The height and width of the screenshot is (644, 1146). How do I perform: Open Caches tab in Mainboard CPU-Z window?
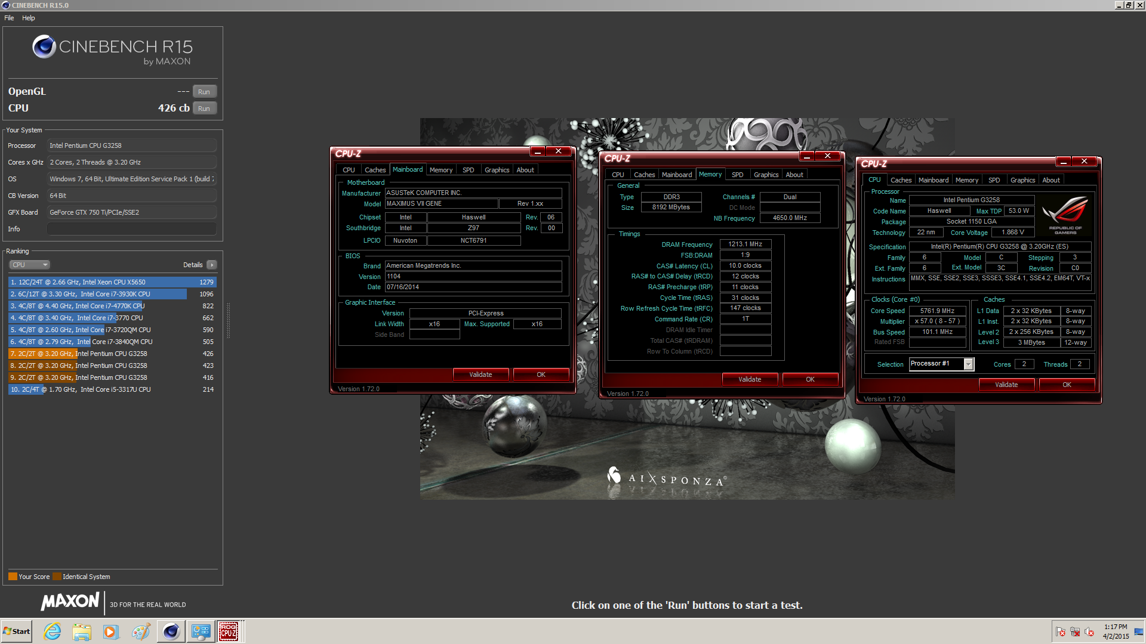point(375,170)
